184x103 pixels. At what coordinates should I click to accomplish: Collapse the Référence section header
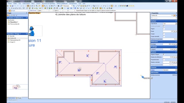pyautogui.click(x=176, y=42)
